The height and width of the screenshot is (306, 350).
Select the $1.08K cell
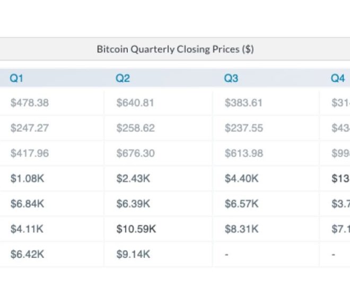[27, 178]
